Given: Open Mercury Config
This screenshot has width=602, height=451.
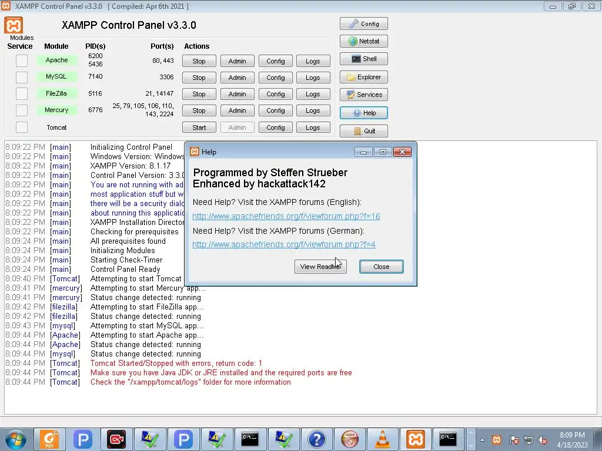Looking at the screenshot, I should tap(275, 110).
